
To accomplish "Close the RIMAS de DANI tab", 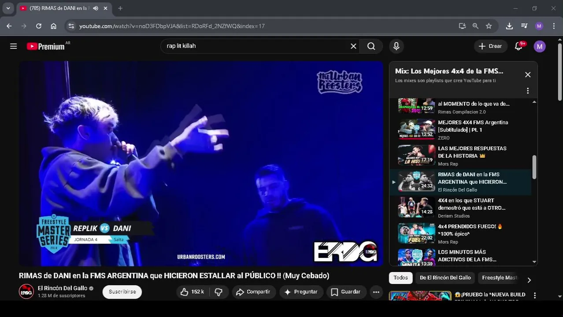I will [105, 8].
